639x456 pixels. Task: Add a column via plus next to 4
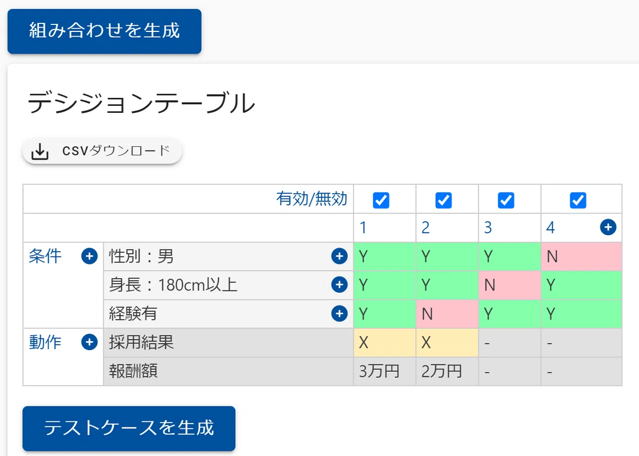coord(608,228)
